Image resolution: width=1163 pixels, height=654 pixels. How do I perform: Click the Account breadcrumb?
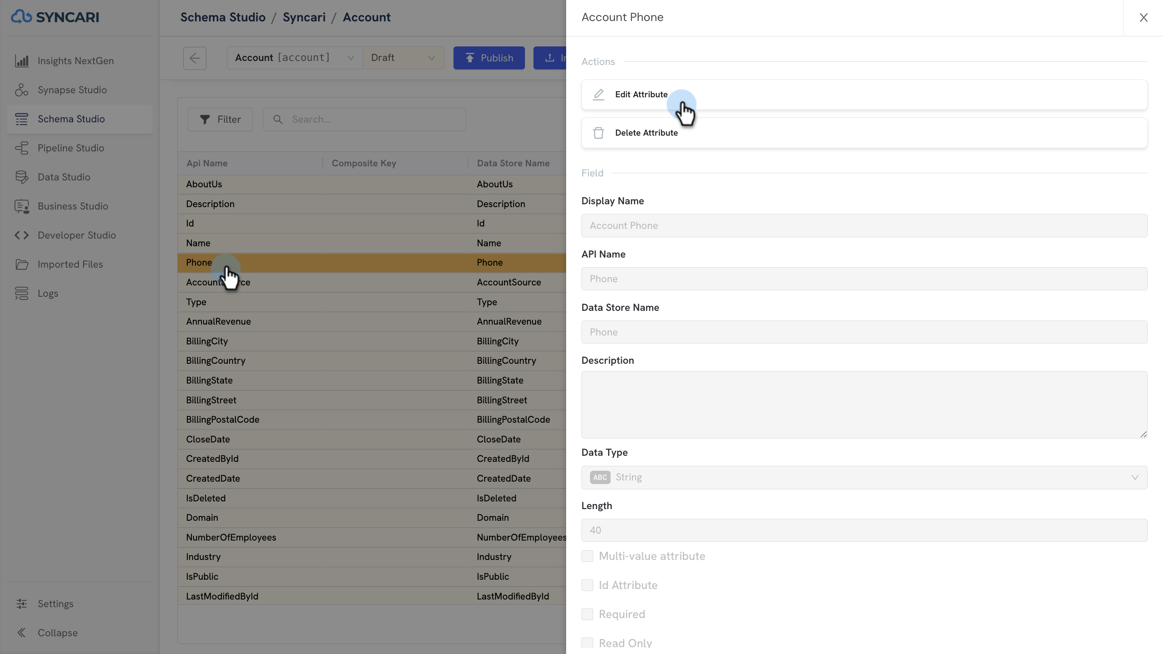click(x=367, y=17)
